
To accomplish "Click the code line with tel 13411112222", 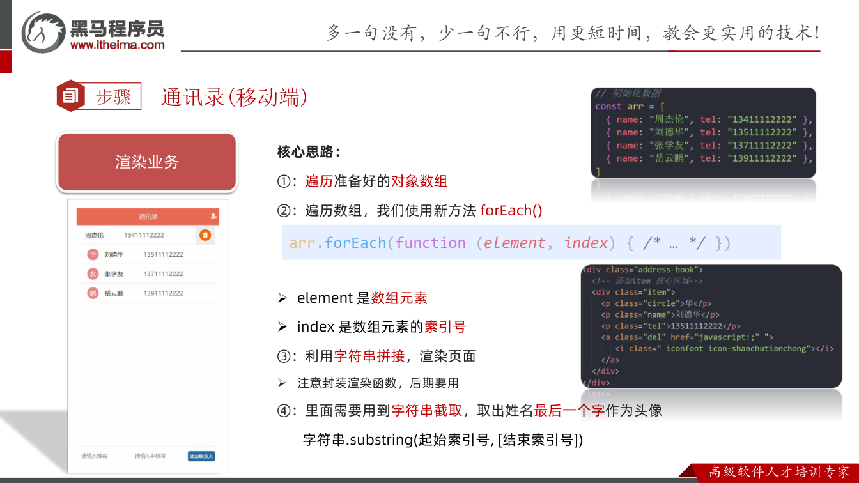I will click(709, 119).
